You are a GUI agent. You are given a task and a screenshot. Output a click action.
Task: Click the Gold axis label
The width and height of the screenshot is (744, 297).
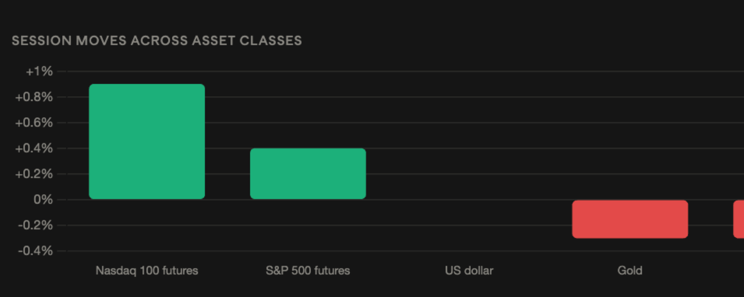click(x=630, y=271)
